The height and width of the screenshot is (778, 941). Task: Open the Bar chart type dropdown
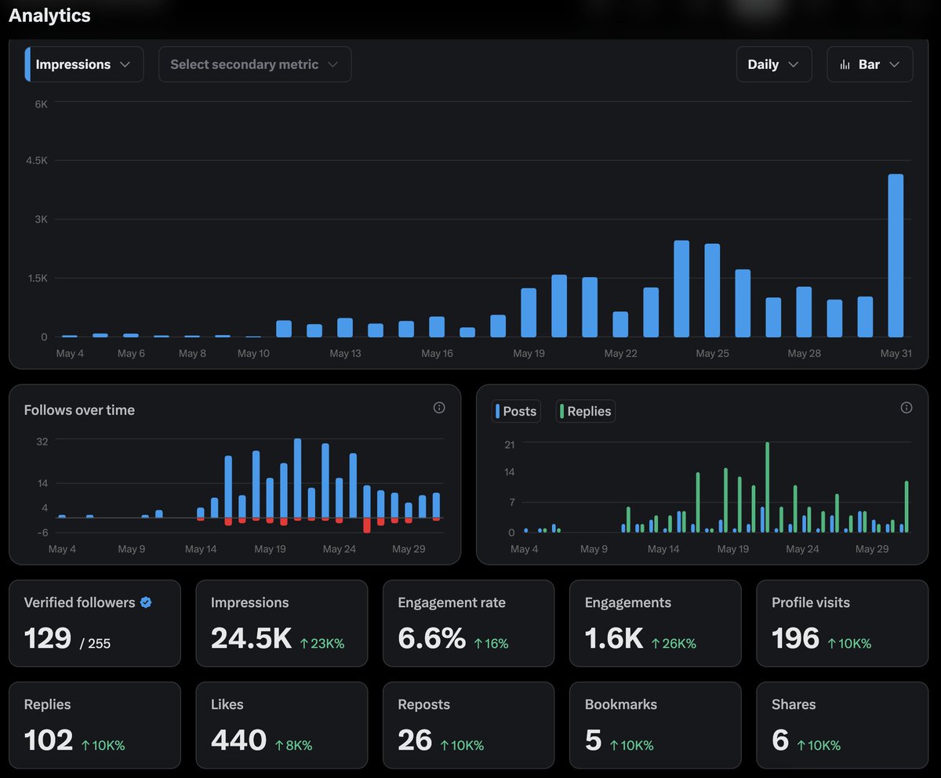tap(870, 64)
